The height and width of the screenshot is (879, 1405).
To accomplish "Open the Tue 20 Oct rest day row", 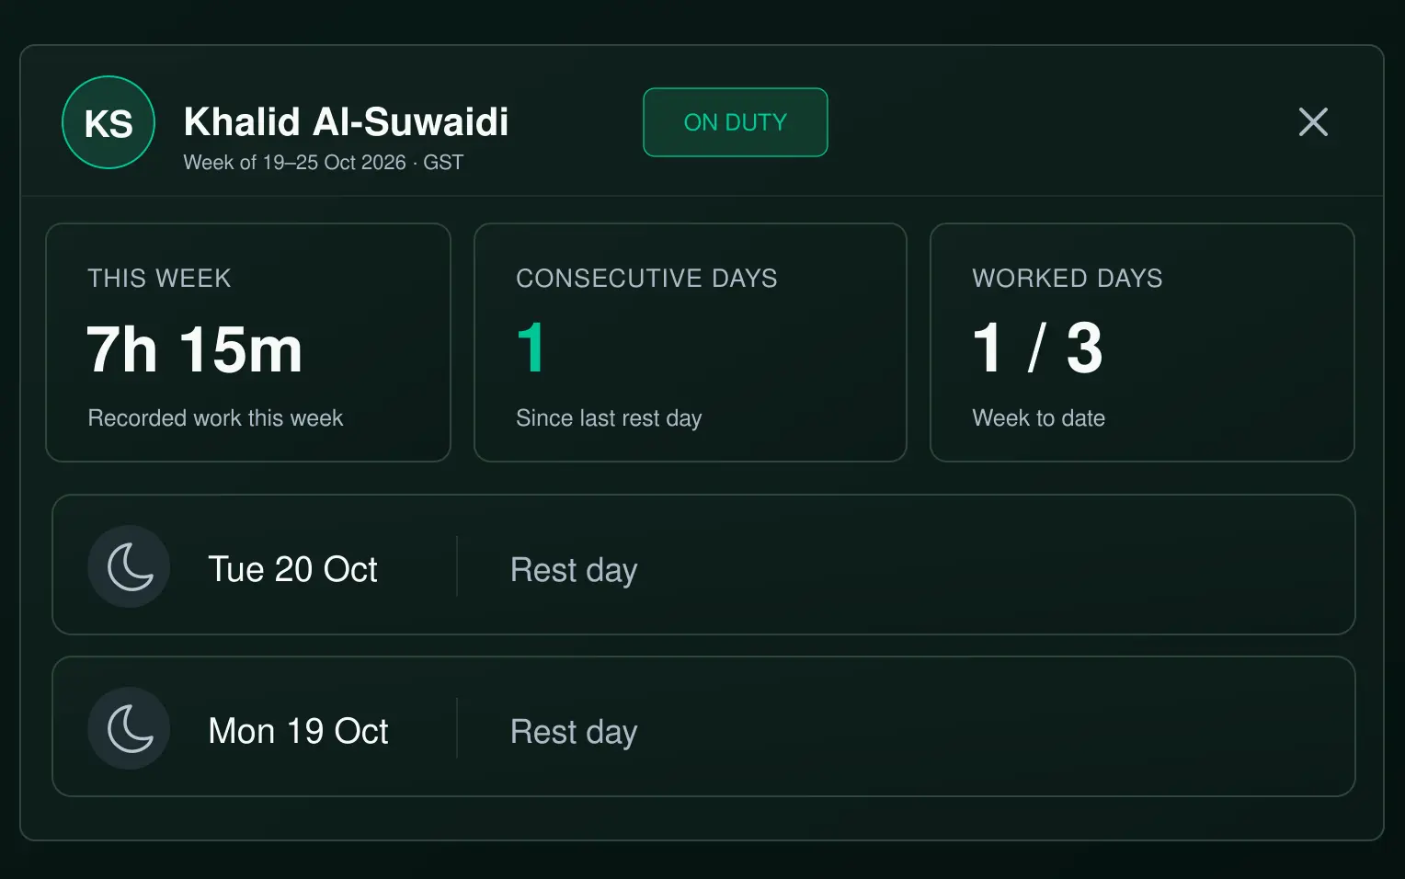I will pos(703,565).
